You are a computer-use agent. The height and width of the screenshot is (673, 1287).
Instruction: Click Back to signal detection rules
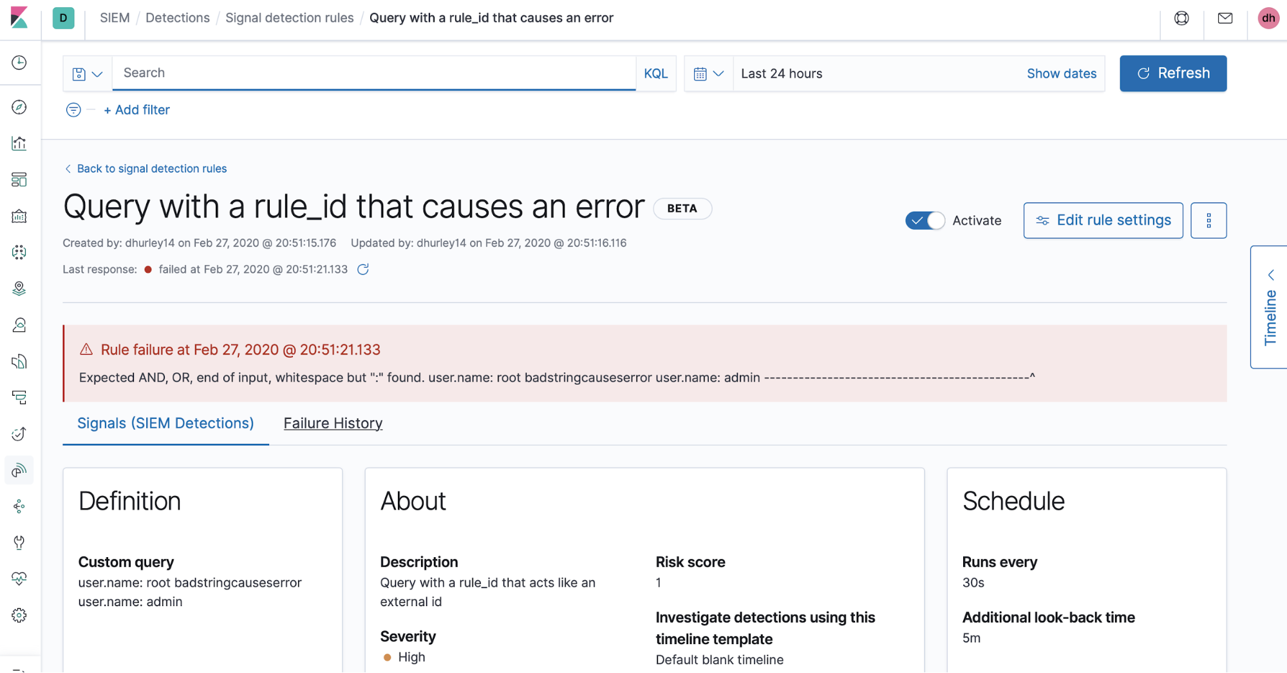pyautogui.click(x=146, y=169)
